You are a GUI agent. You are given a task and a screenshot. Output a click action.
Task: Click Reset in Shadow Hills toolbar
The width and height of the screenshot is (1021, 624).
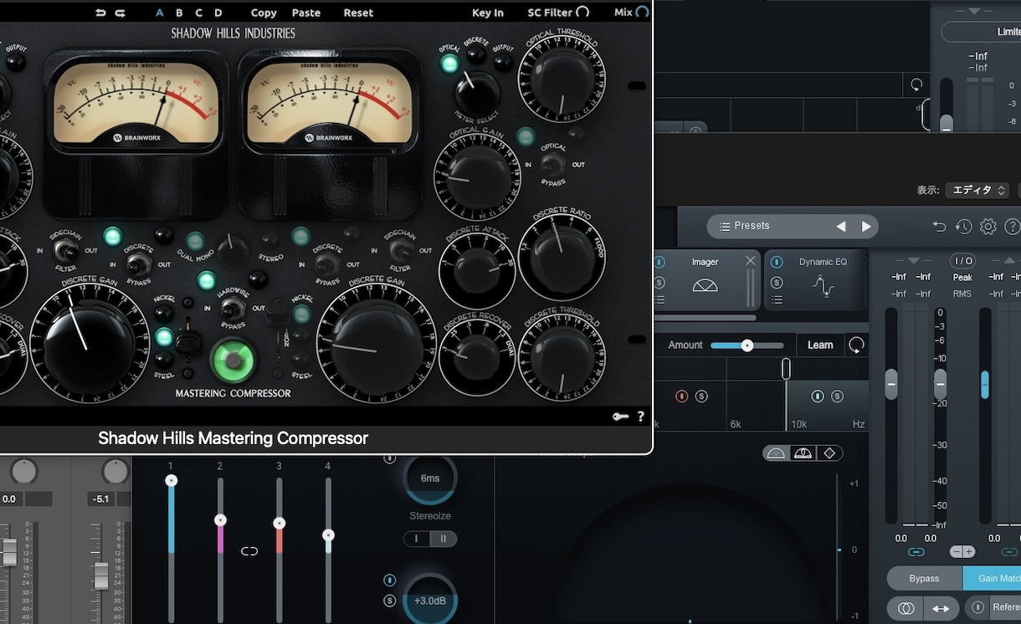click(358, 13)
